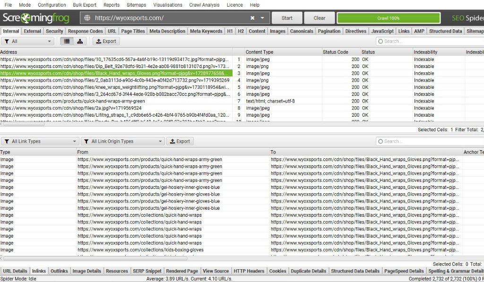Open the Inlinks bottom tab
The width and height of the screenshot is (484, 282).
(39, 271)
